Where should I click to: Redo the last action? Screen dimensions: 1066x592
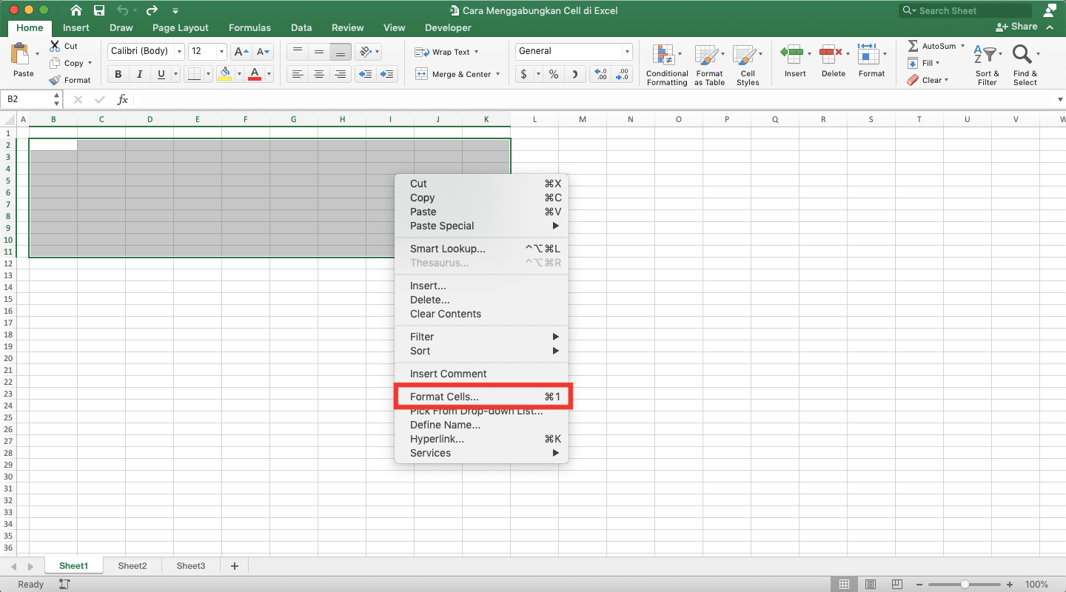tap(152, 10)
